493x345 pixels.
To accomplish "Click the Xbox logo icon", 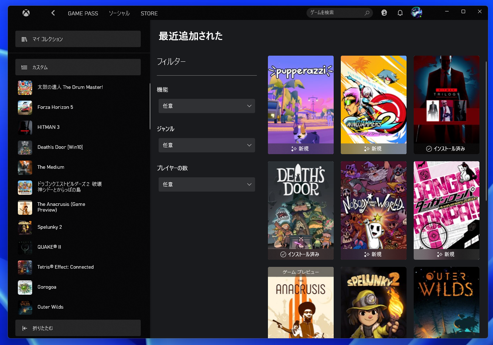I will 26,13.
